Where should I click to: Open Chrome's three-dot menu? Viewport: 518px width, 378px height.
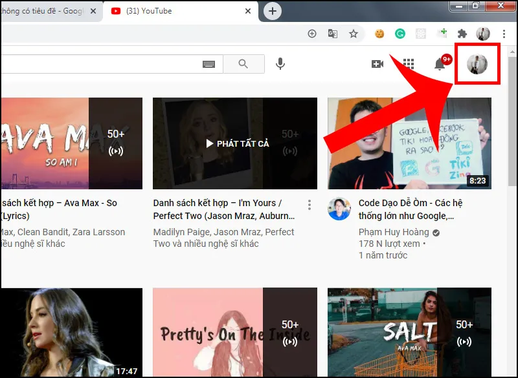click(504, 34)
